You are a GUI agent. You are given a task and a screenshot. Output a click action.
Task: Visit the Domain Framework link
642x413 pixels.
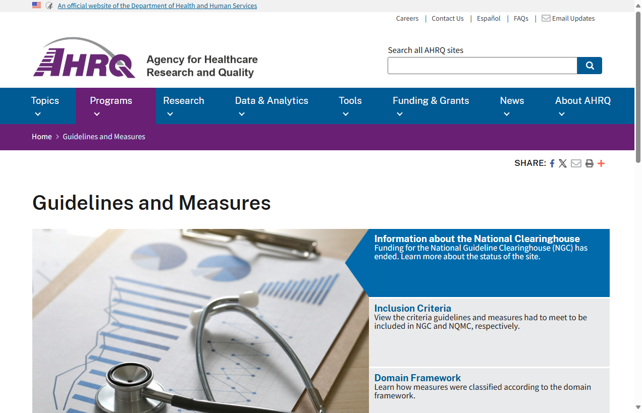[417, 378]
